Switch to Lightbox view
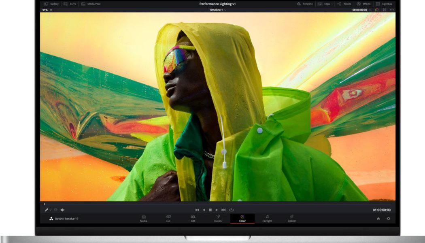This screenshot has width=425, height=243. tap(385, 3)
